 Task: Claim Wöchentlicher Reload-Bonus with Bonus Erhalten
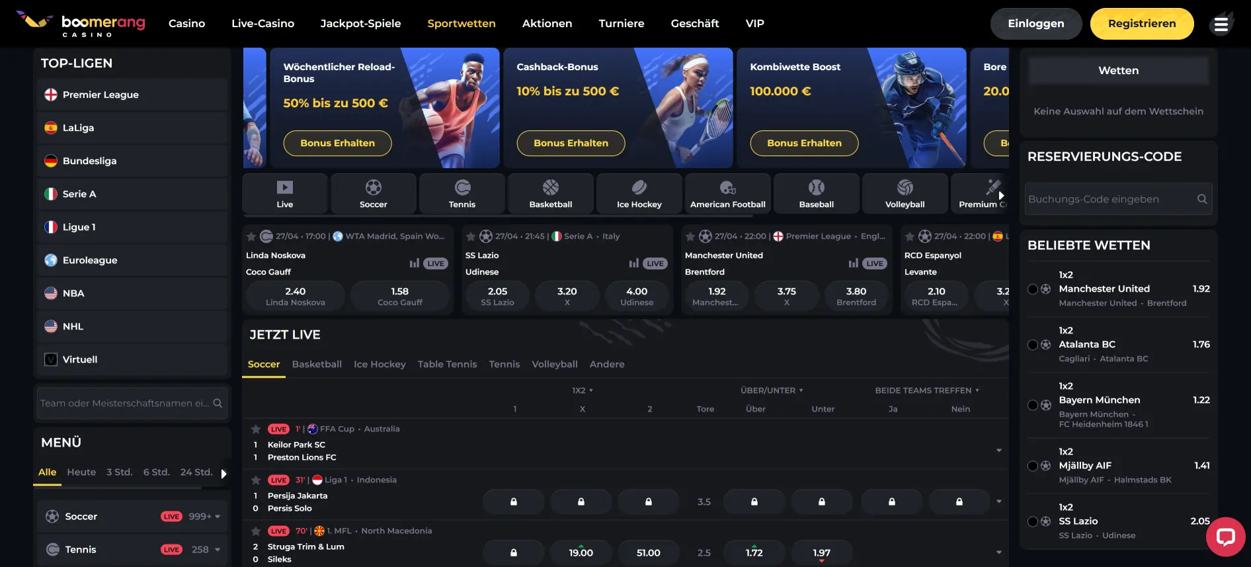click(x=338, y=143)
